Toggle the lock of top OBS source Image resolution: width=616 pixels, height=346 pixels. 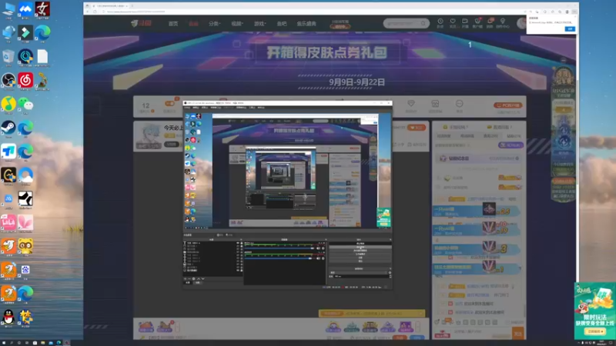tap(241, 243)
